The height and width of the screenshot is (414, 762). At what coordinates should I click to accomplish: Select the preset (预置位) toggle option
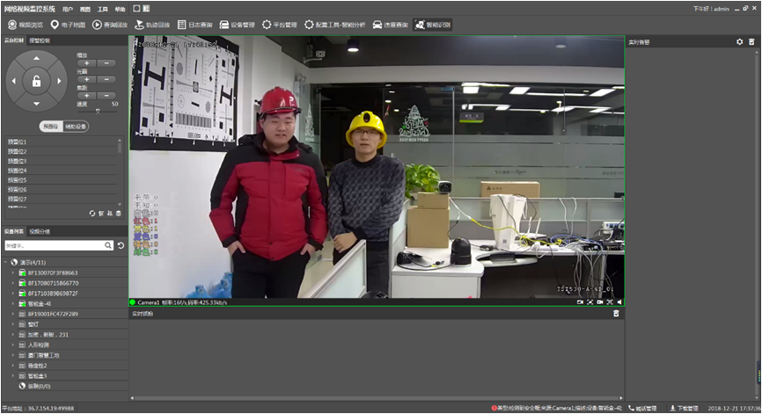click(51, 127)
